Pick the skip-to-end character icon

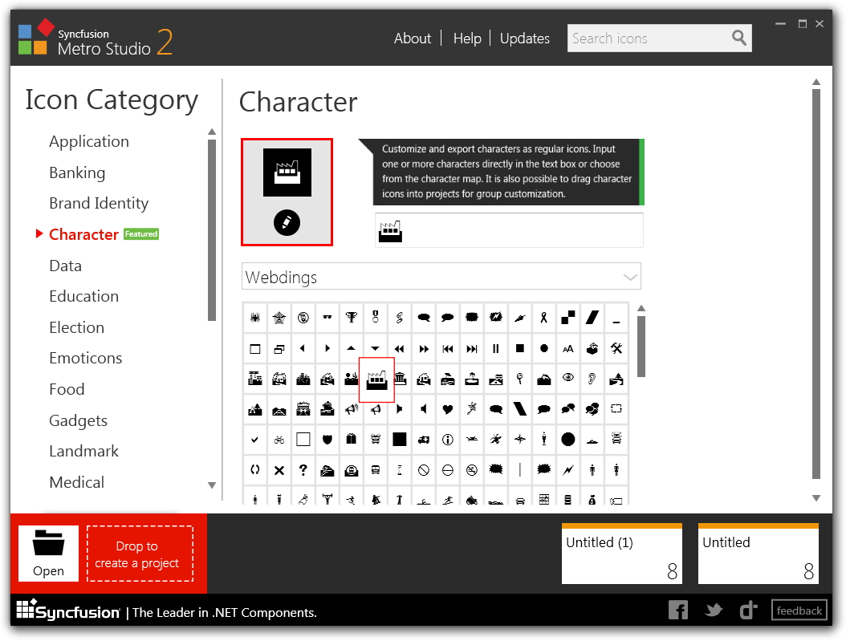click(471, 349)
